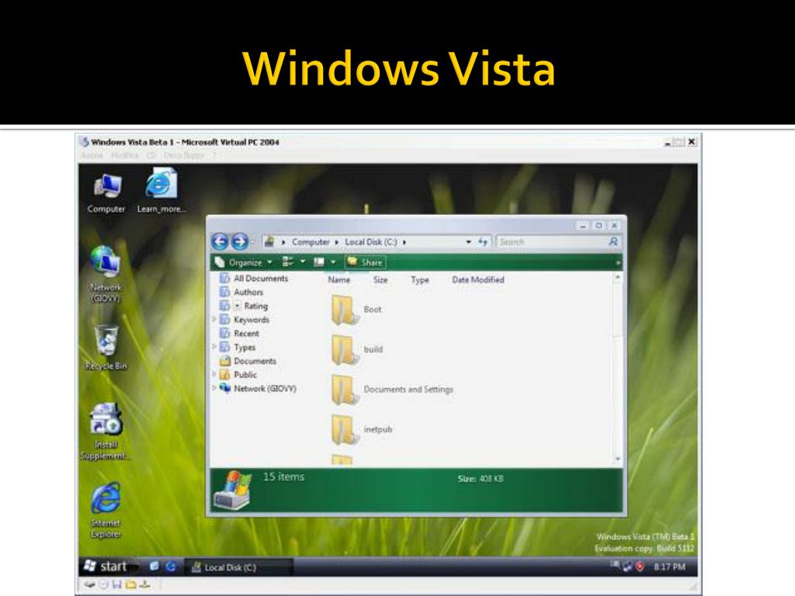Viewport: 795px width, 596px height.
Task: Click the inetpub folder name
Action: click(x=378, y=429)
